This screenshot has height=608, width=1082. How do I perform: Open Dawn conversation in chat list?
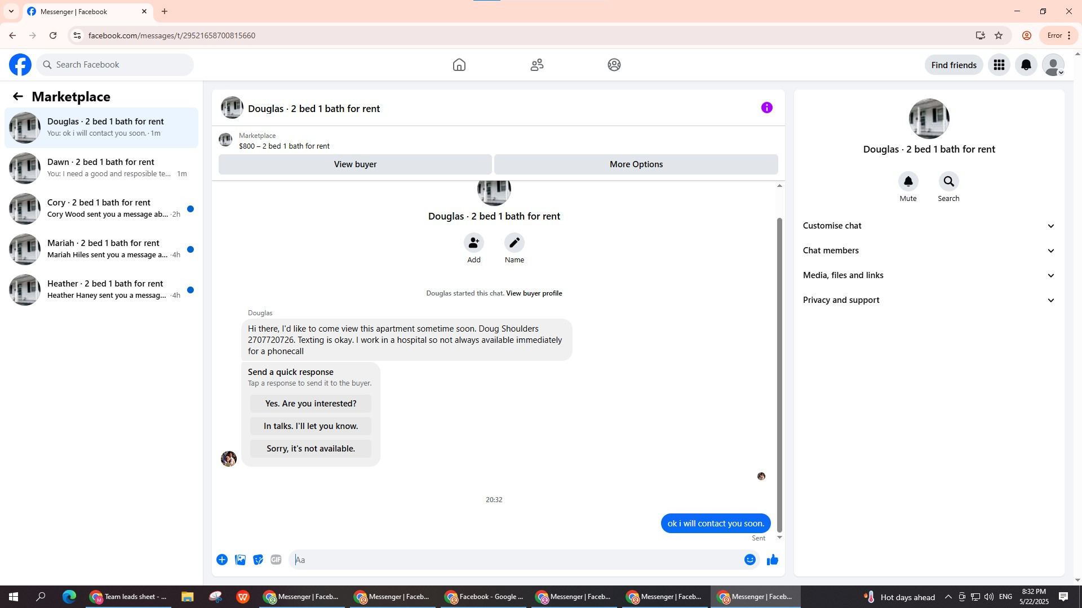[101, 168]
